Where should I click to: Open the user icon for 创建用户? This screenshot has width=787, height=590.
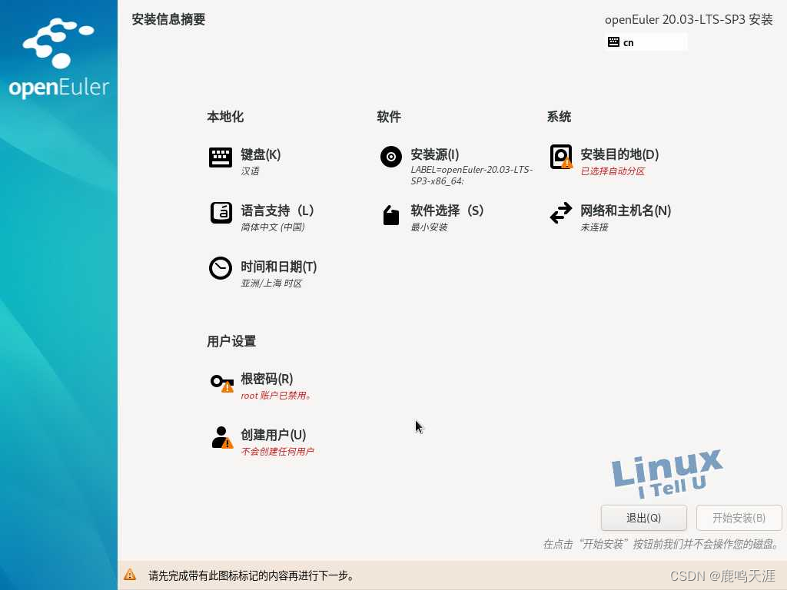click(222, 437)
